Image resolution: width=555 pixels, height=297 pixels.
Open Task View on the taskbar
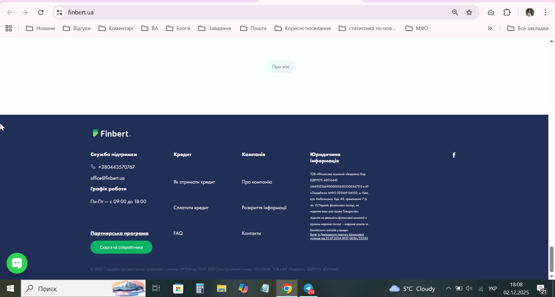point(156,288)
